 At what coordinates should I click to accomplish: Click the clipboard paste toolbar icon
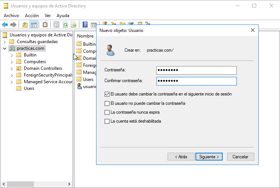[x=45, y=25]
